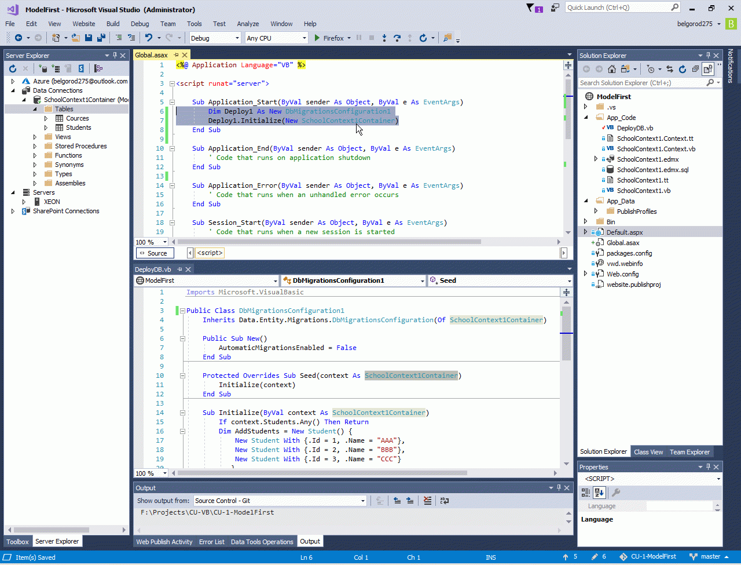This screenshot has width=741, height=565.
Task: Click Refresh icon in Solution Explorer toolbar
Action: (682, 69)
